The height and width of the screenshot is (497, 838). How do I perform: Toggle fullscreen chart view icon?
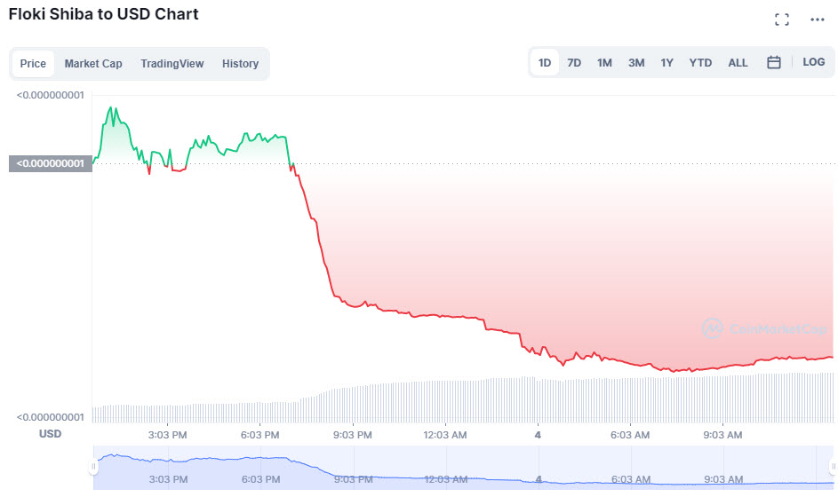pos(782,19)
